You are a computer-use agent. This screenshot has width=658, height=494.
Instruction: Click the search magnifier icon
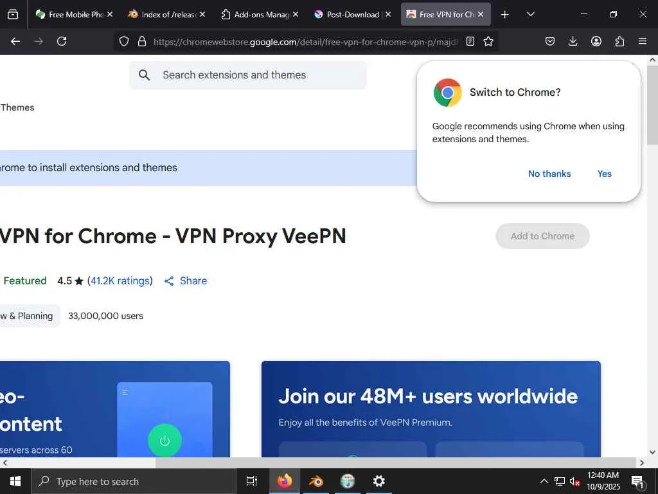144,75
